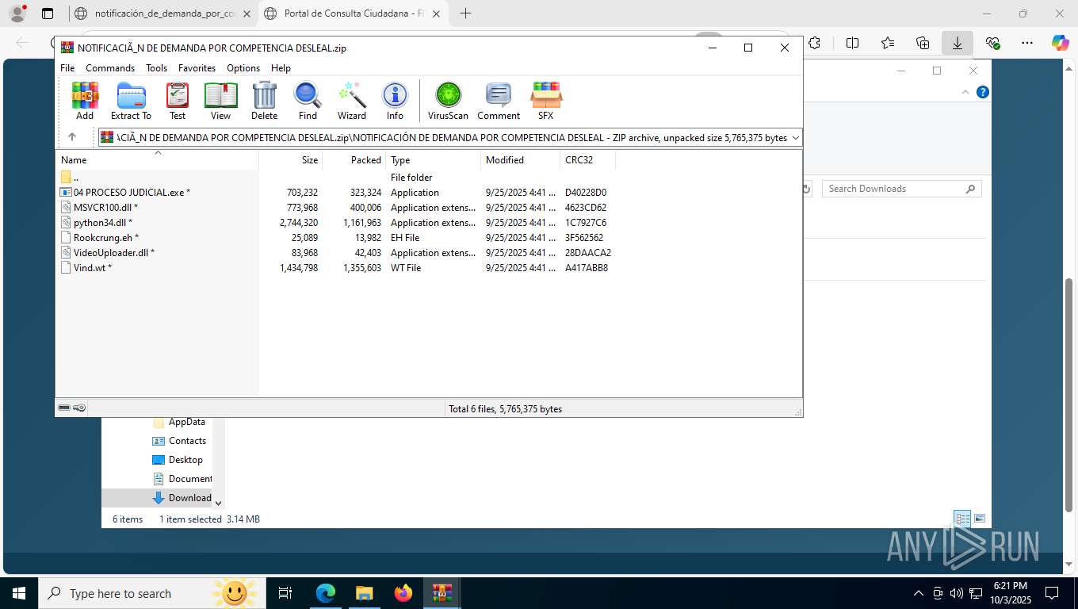Select AppData folder in navigation pane
The width and height of the screenshot is (1078, 609).
180,422
